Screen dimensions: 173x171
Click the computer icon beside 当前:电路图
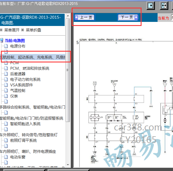coord(2,40)
